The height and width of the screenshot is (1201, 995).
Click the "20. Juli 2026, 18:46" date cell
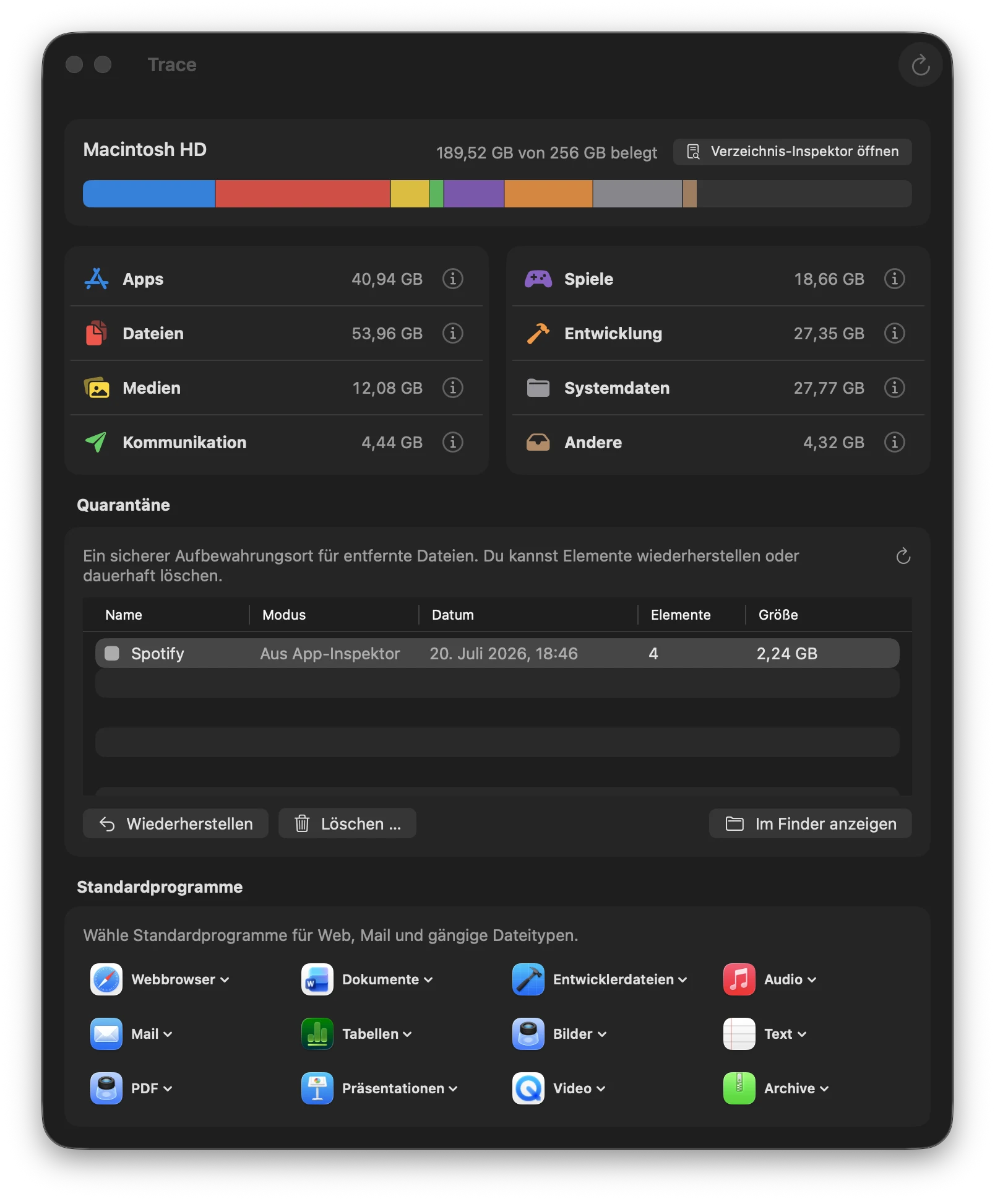pyautogui.click(x=504, y=653)
